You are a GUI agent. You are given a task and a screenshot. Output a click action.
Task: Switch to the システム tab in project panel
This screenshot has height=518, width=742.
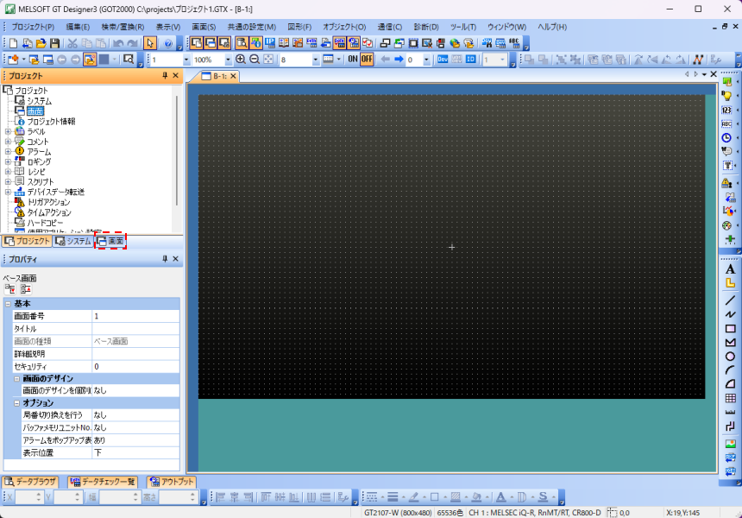pos(72,241)
